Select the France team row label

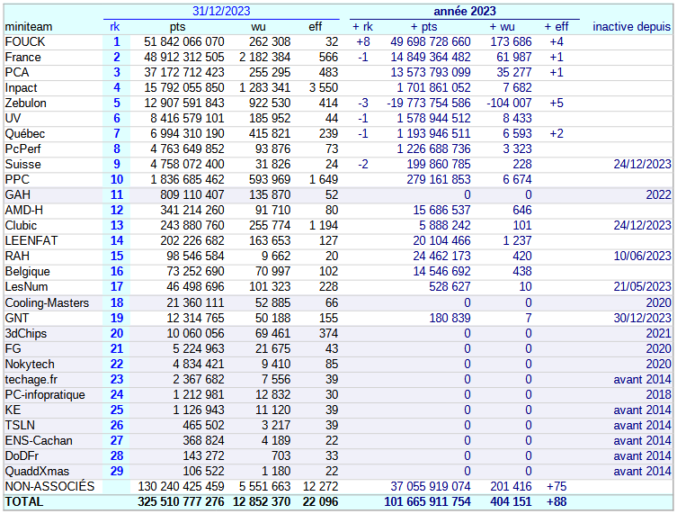click(23, 57)
